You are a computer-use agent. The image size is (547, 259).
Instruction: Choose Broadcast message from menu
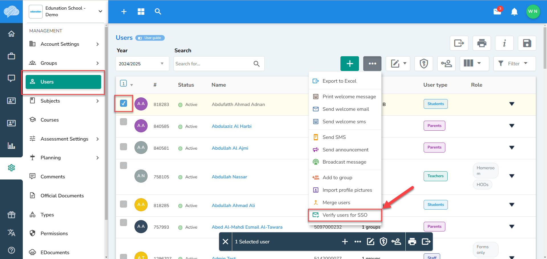click(x=345, y=162)
